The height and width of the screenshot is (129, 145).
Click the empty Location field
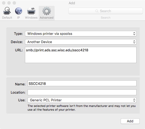pyautogui.click(x=82, y=92)
